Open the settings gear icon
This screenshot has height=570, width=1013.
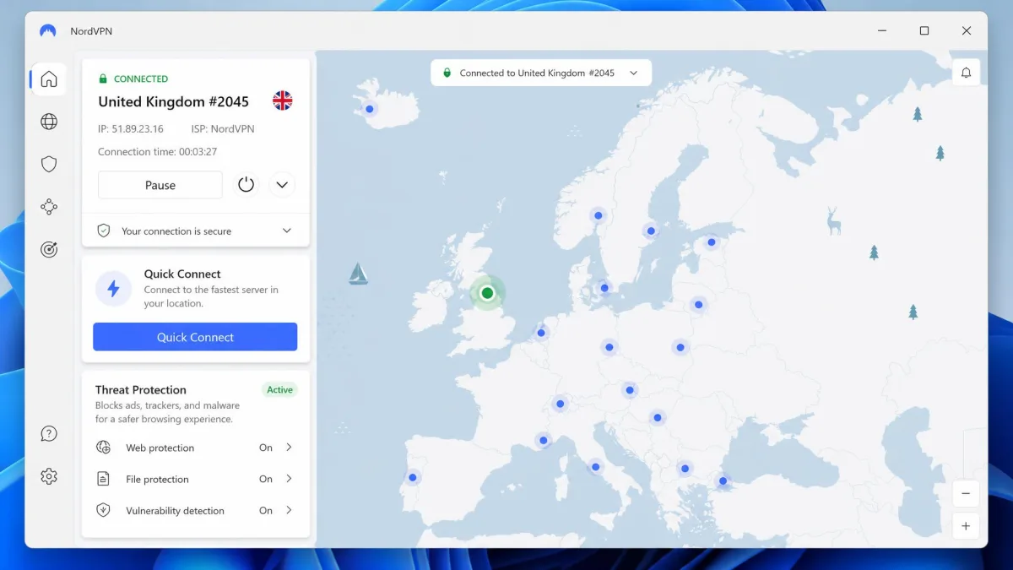pos(49,476)
